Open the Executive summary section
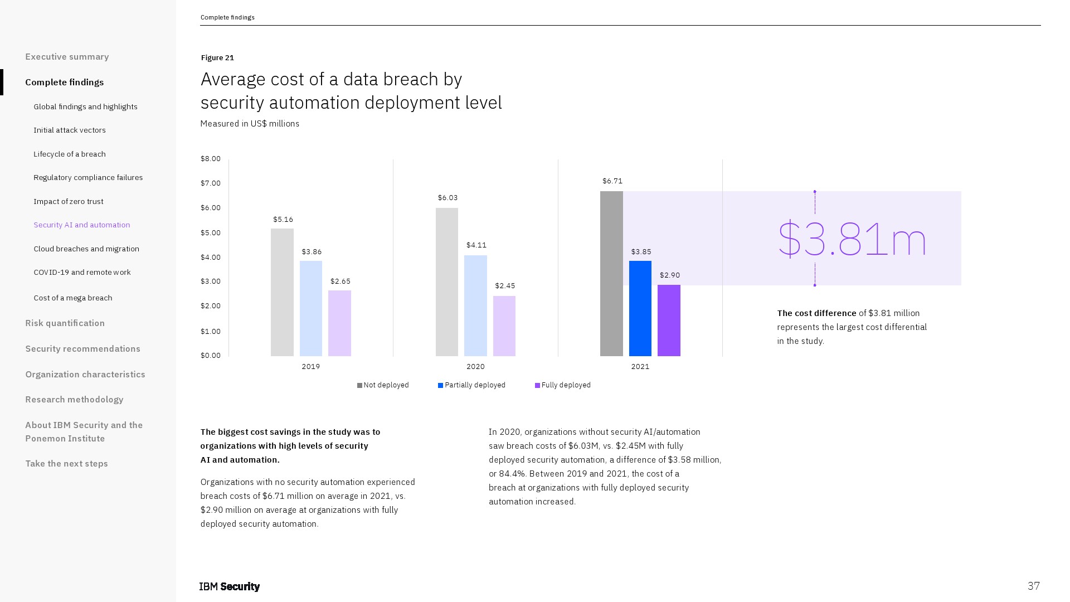Viewport: 1070px width, 602px height. (67, 56)
